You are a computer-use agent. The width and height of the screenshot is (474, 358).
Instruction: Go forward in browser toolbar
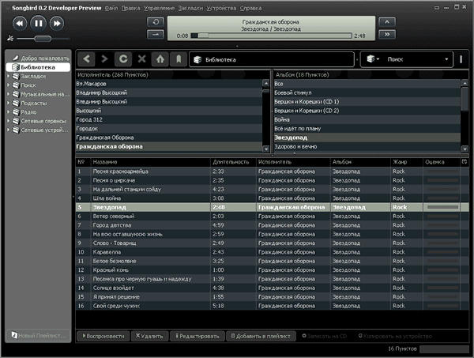[x=104, y=58]
